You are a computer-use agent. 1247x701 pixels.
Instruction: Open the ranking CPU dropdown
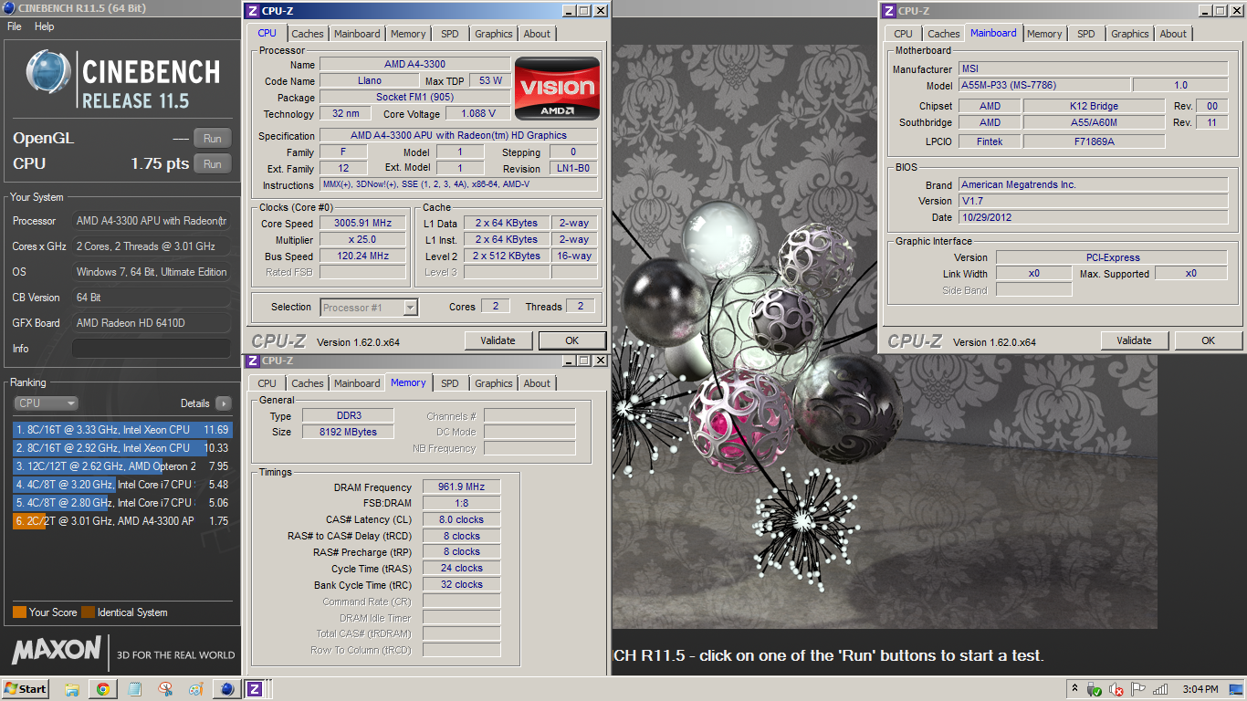[x=46, y=403]
